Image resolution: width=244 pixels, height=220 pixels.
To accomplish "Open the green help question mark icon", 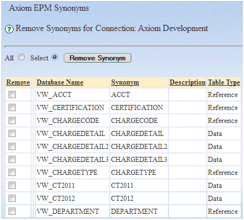I will (x=9, y=29).
